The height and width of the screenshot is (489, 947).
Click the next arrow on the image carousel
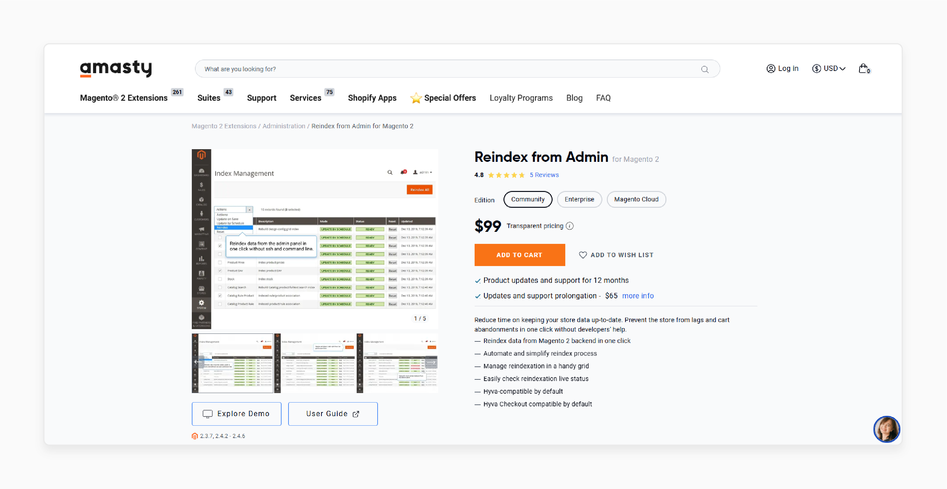434,362
